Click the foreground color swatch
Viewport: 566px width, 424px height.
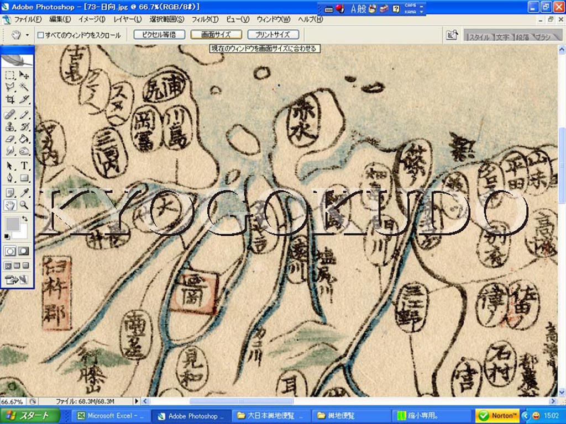click(12, 224)
